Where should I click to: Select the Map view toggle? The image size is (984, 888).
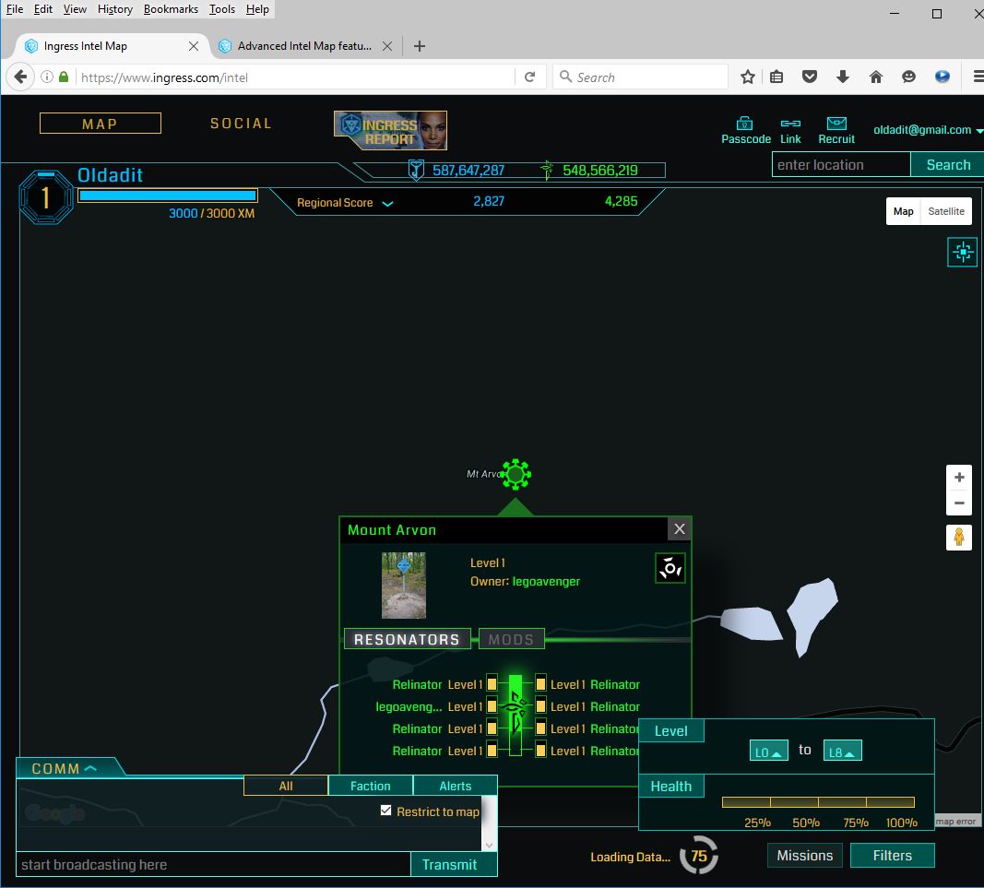pyautogui.click(x=904, y=211)
